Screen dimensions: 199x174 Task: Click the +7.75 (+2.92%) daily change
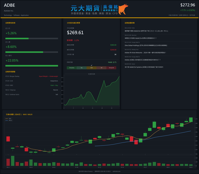pos(187,10)
